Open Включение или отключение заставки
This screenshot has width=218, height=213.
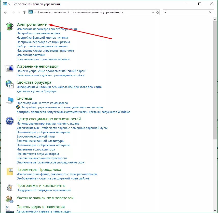pyautogui.click(x=43, y=59)
